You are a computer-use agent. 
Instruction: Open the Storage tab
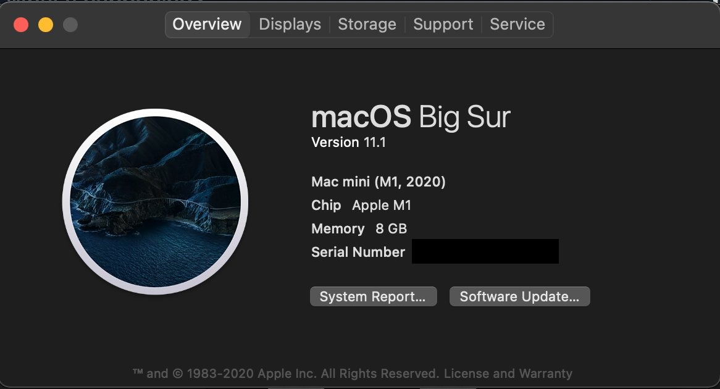(x=367, y=24)
